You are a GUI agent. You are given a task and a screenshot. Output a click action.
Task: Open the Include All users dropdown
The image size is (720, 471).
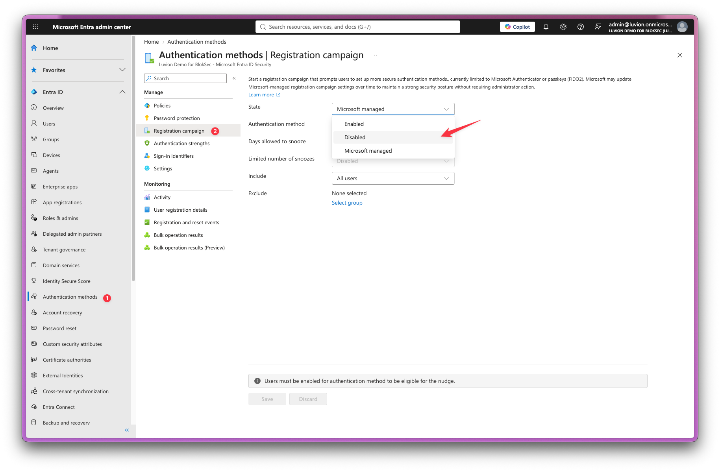[393, 178]
